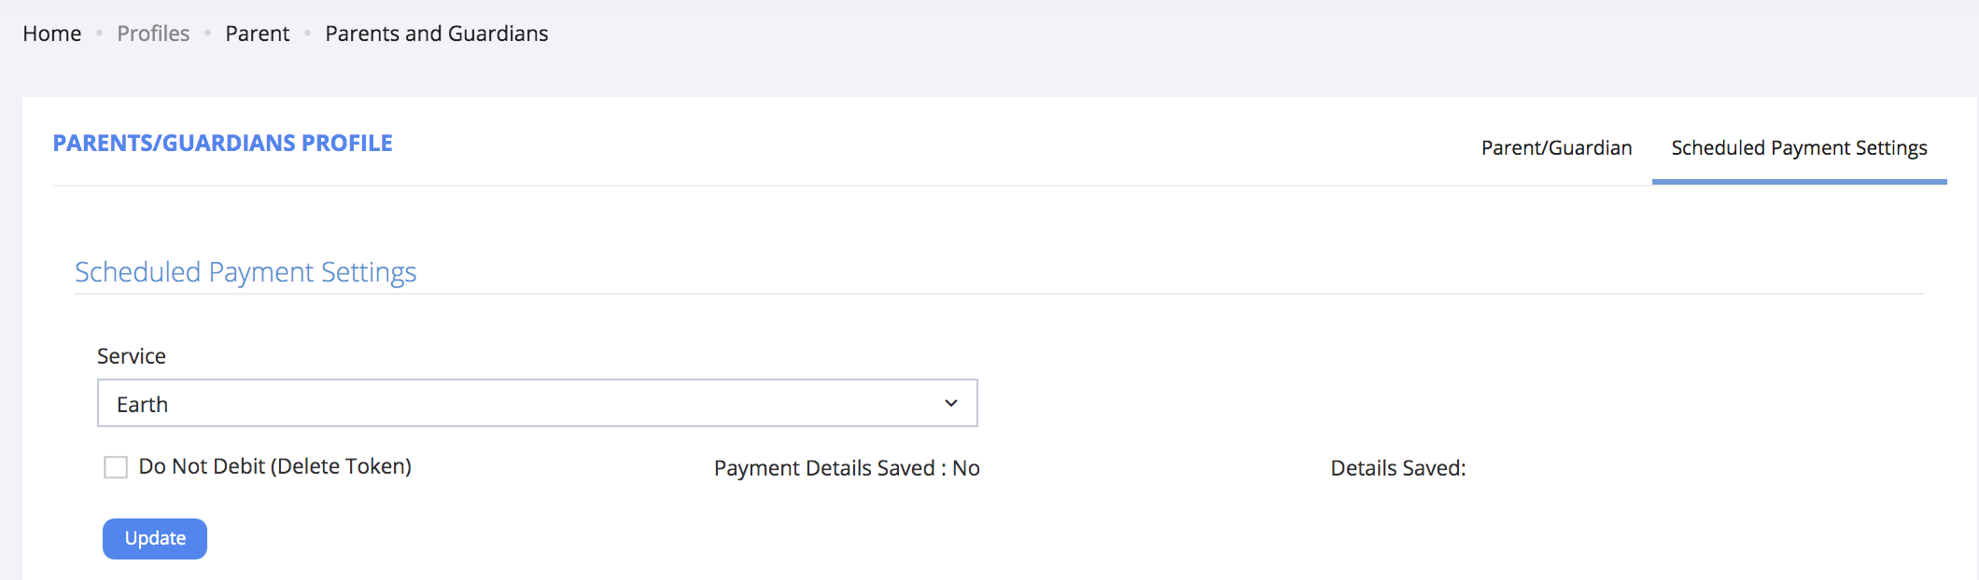This screenshot has height=580, width=1979.
Task: Expand the Earth service selector
Action: [537, 403]
